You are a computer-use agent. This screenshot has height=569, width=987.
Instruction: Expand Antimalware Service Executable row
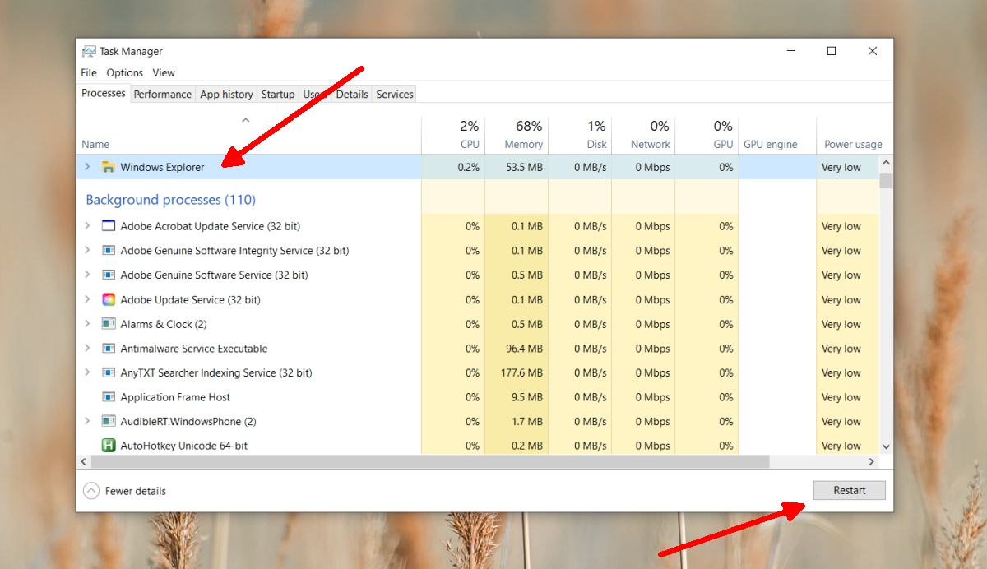point(87,349)
